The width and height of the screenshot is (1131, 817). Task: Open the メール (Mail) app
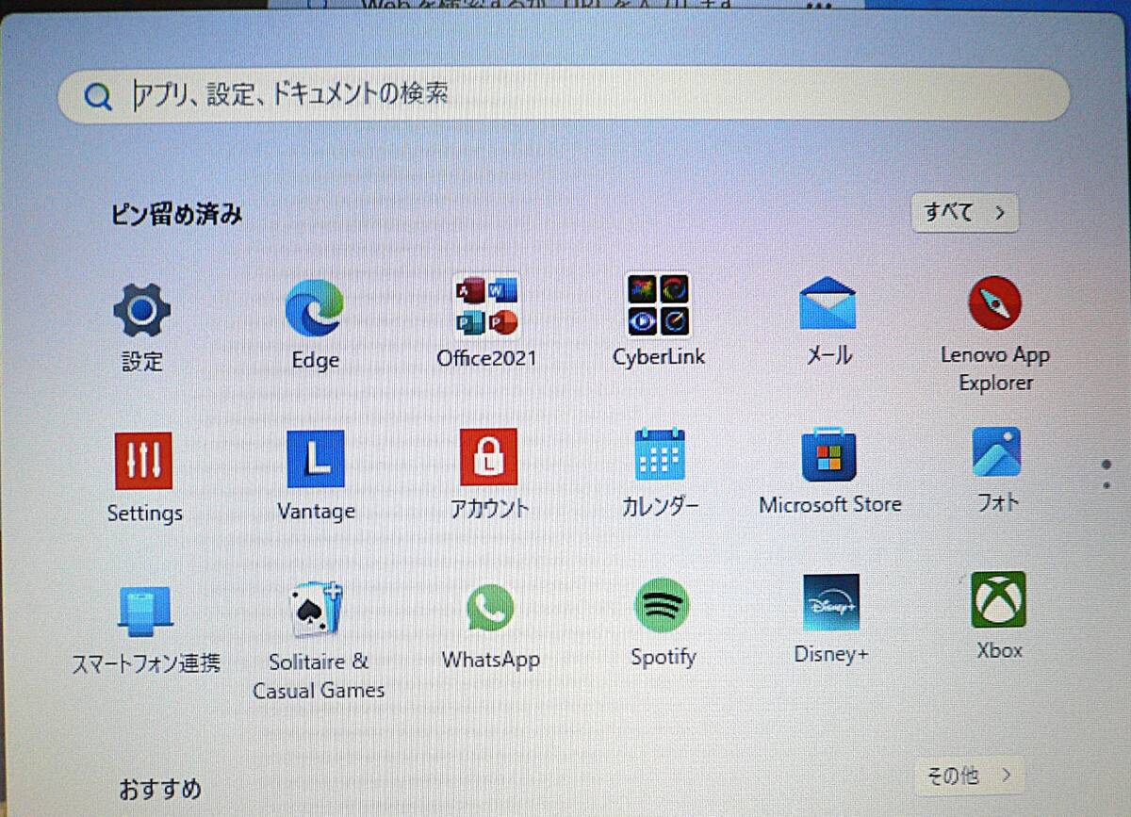click(828, 303)
